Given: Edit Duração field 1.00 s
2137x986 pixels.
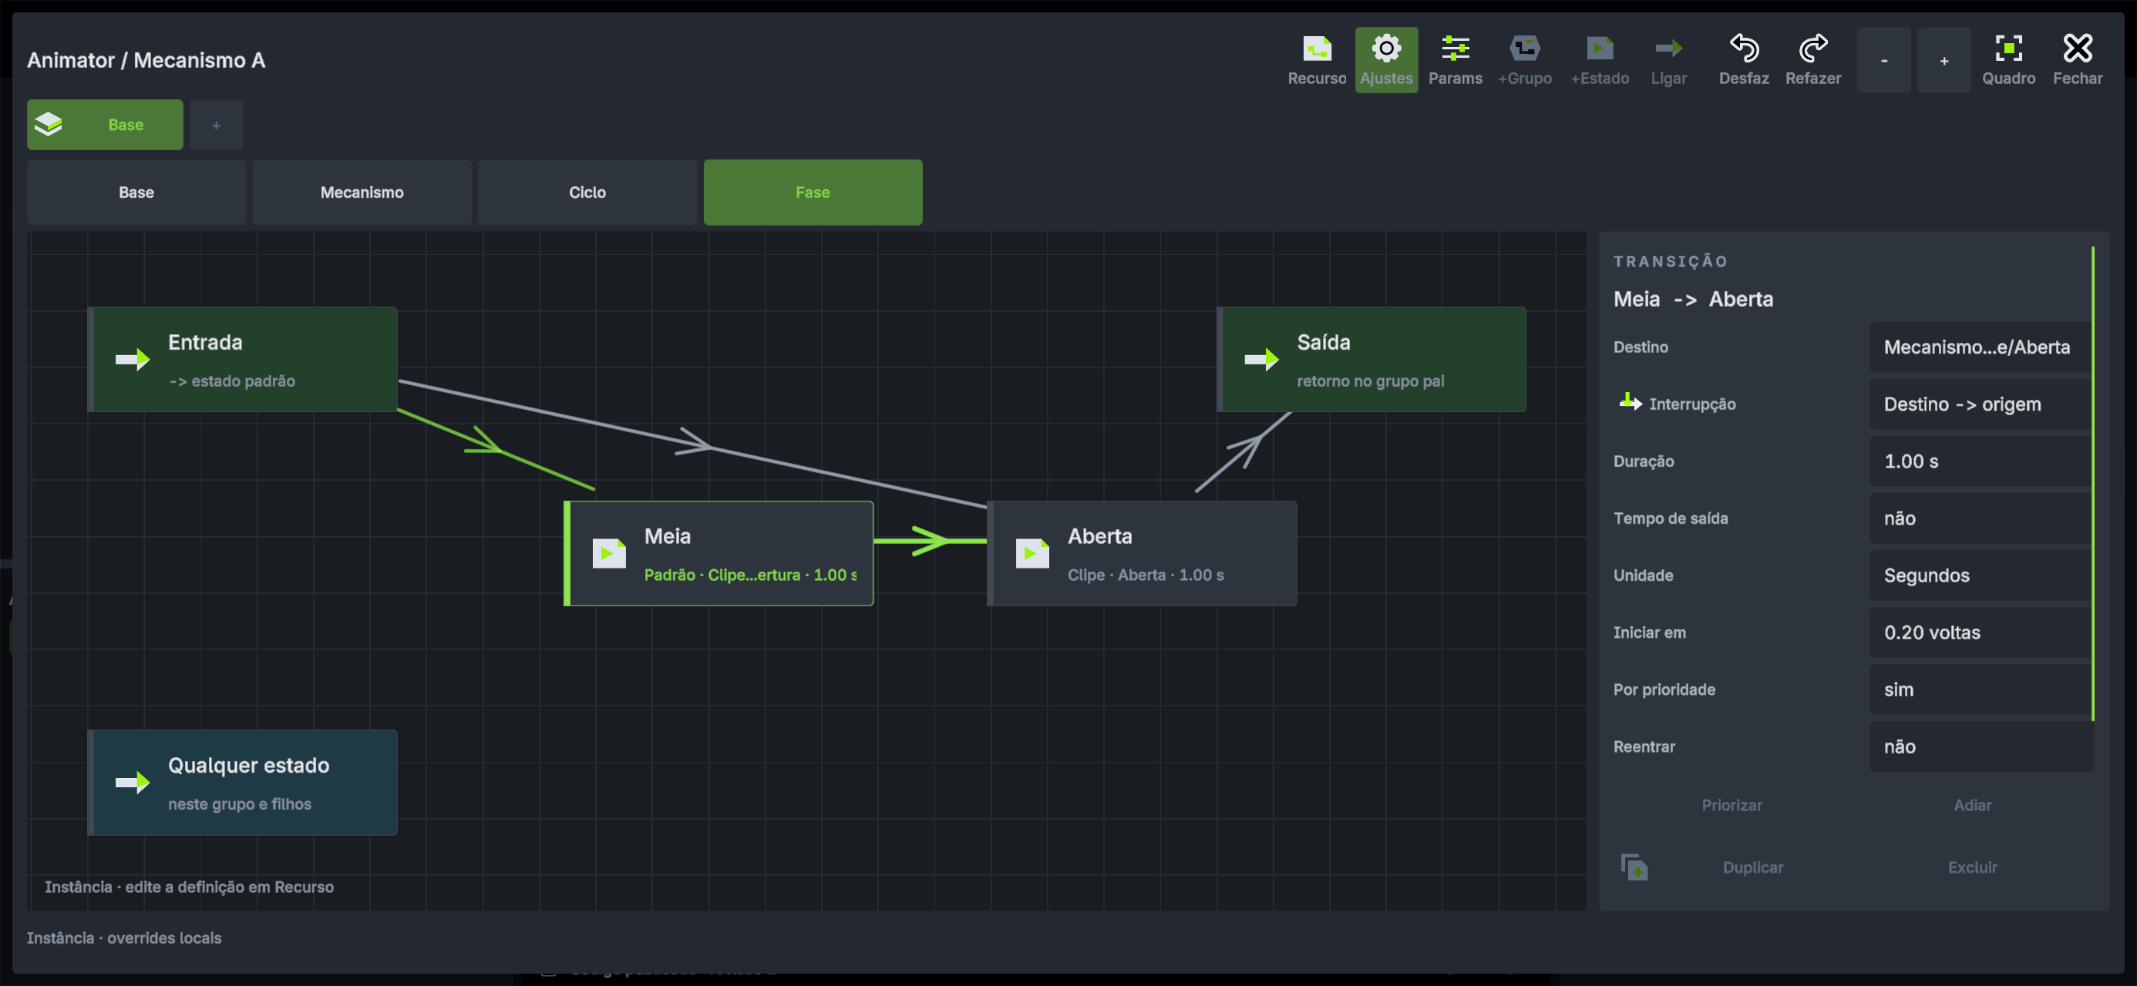Looking at the screenshot, I should pyautogui.click(x=1981, y=461).
